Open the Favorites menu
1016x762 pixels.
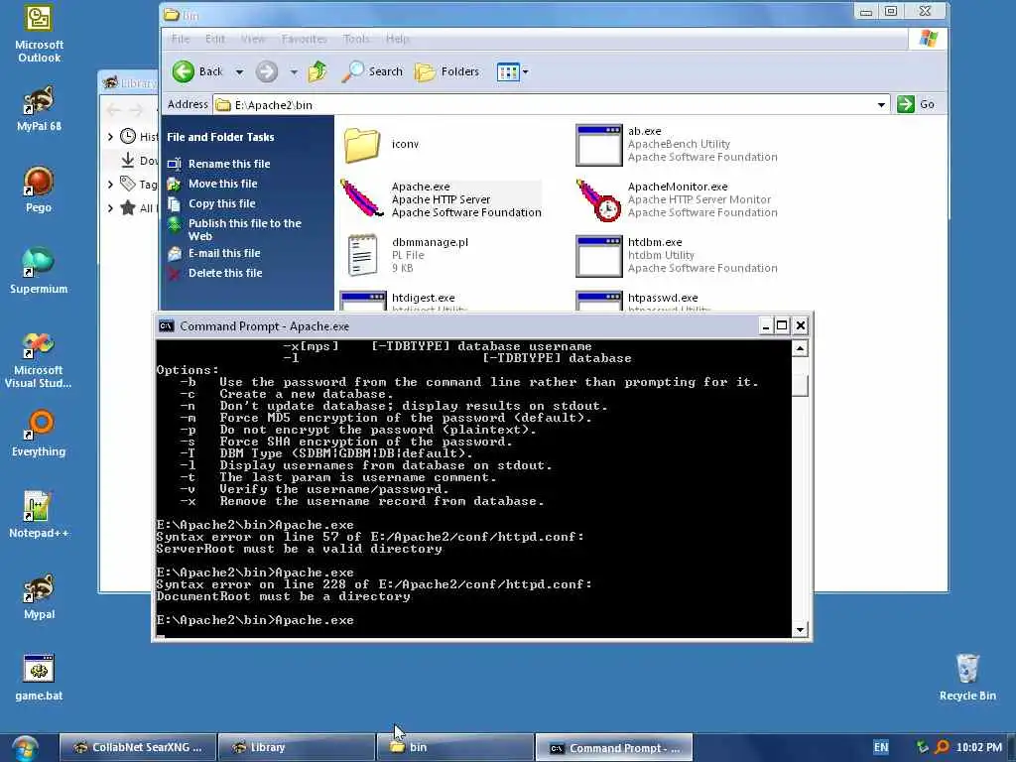click(304, 39)
